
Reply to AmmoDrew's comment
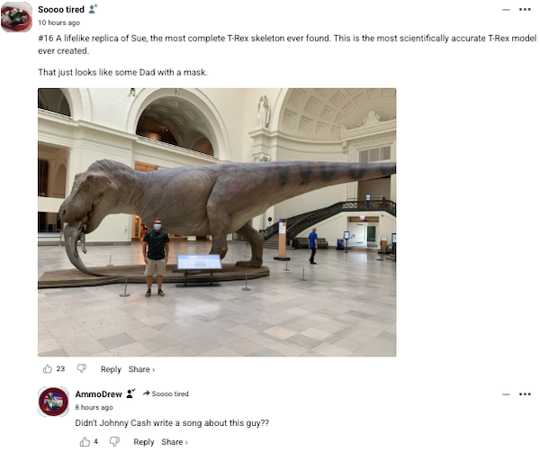144,442
